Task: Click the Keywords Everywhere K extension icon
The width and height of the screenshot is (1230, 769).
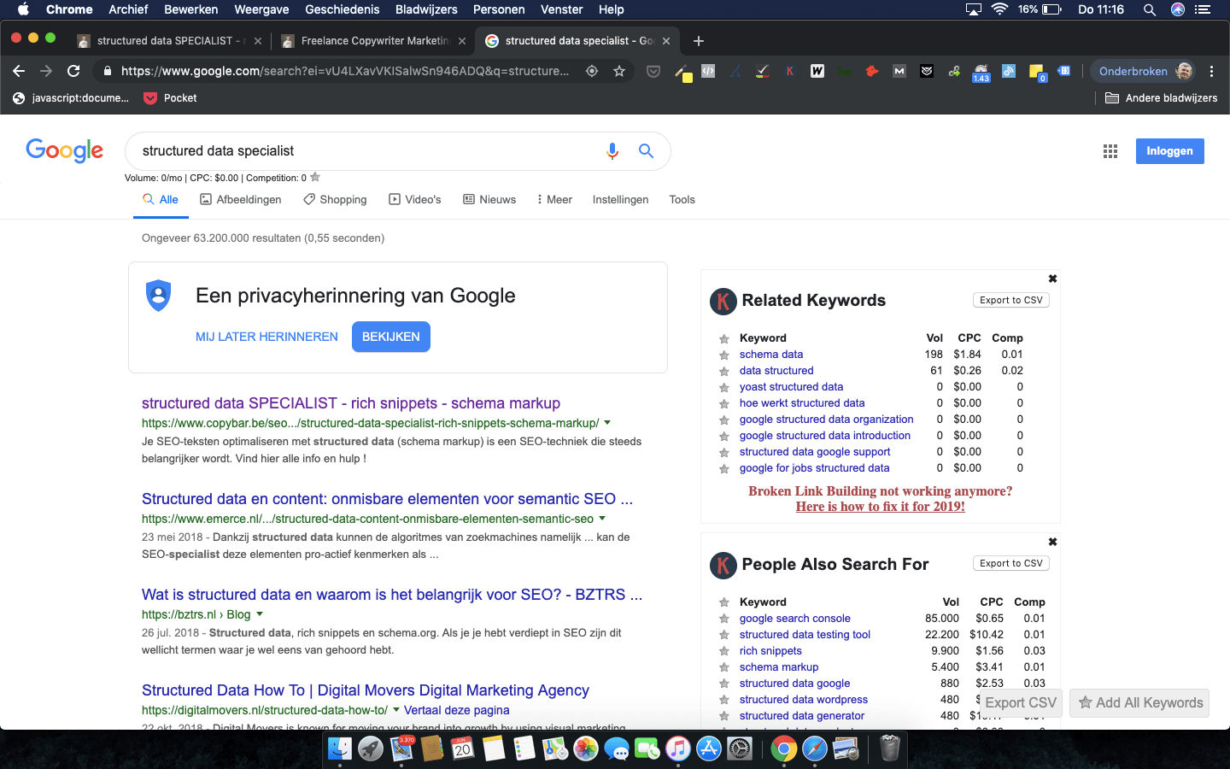Action: (790, 71)
